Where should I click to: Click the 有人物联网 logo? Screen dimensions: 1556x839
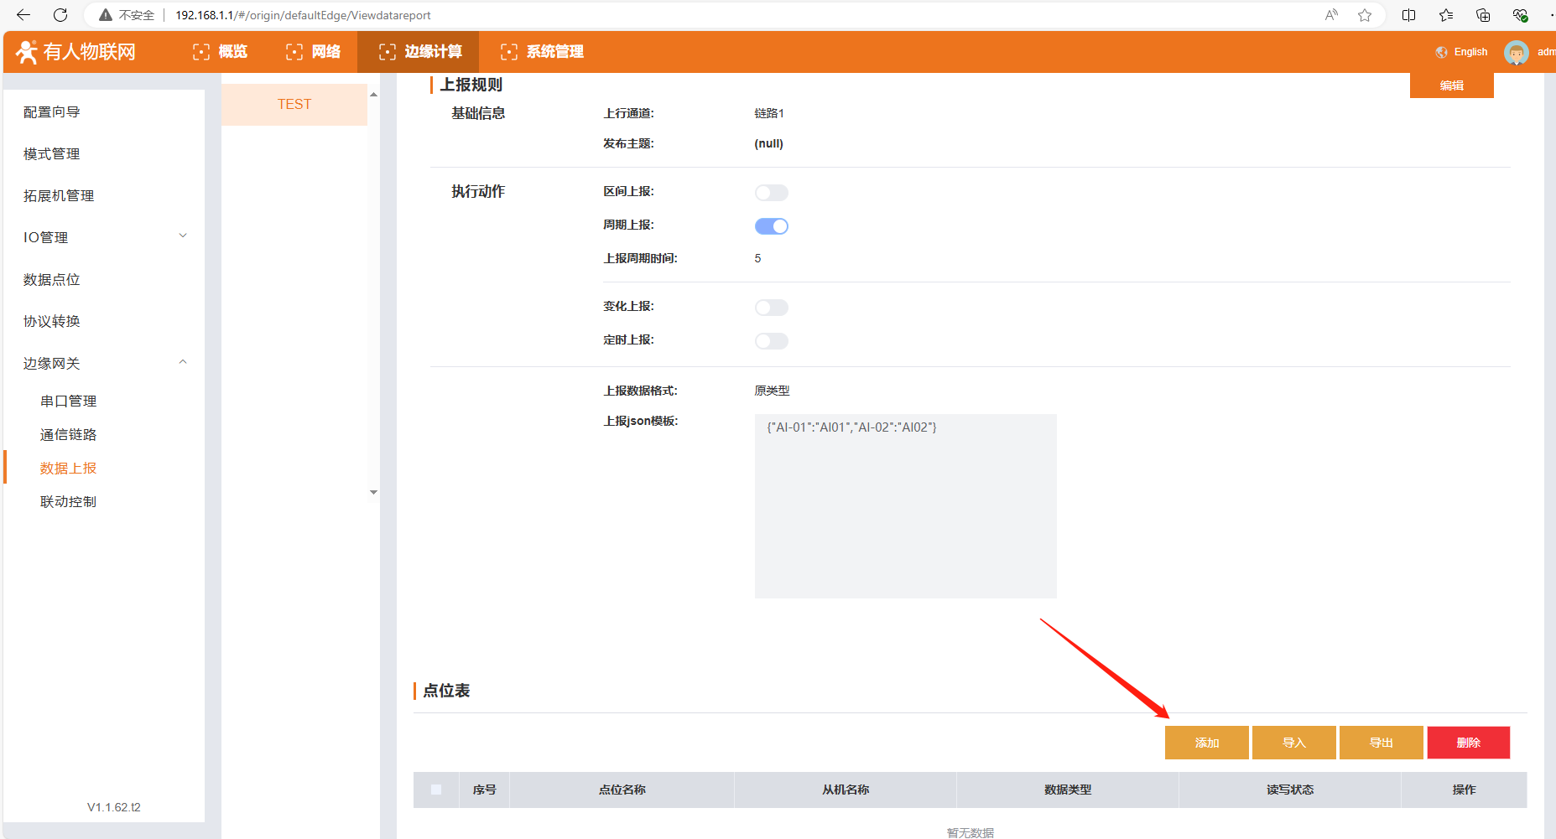76,52
